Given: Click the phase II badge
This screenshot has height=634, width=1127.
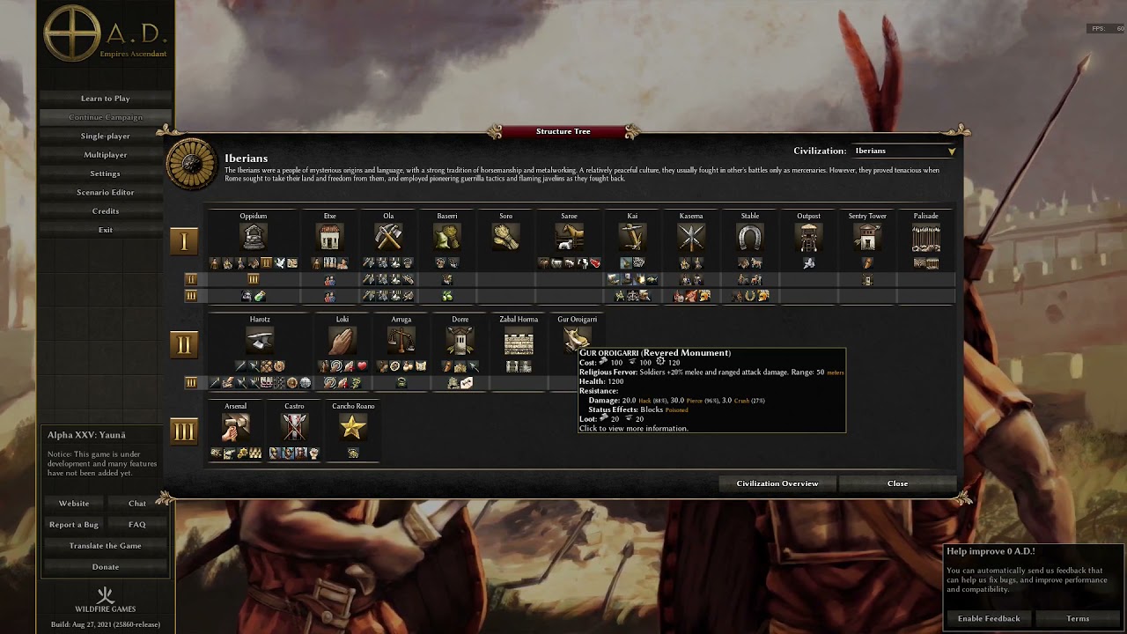Looking at the screenshot, I should 184,345.
